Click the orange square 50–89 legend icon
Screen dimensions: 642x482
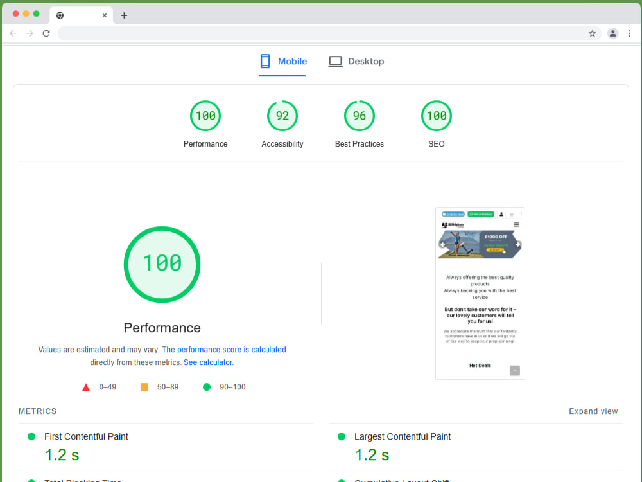click(x=144, y=387)
